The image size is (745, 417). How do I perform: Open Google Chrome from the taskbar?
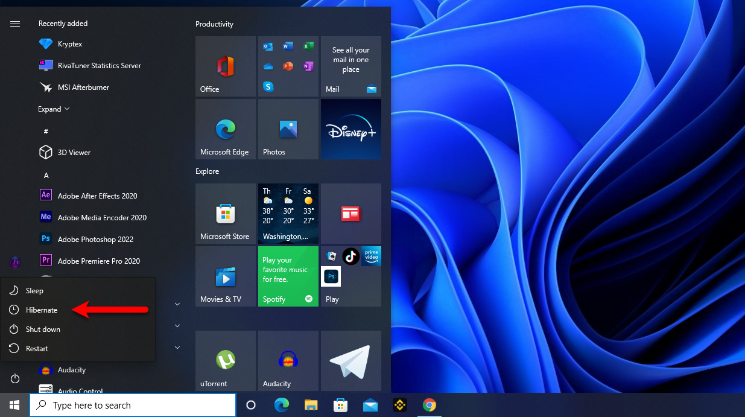429,406
